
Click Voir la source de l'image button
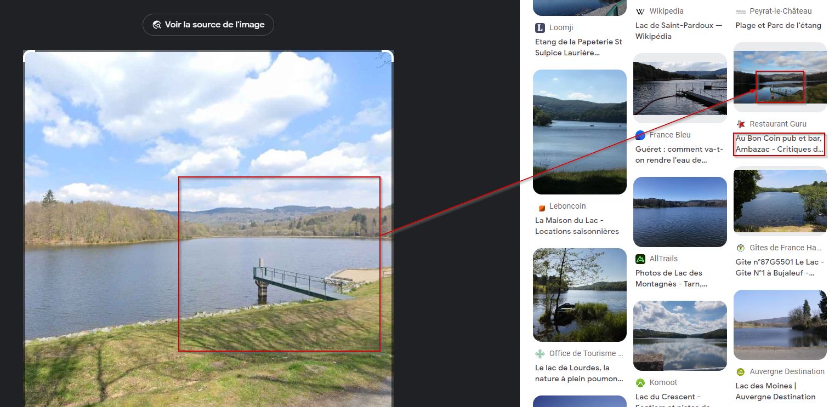point(208,25)
